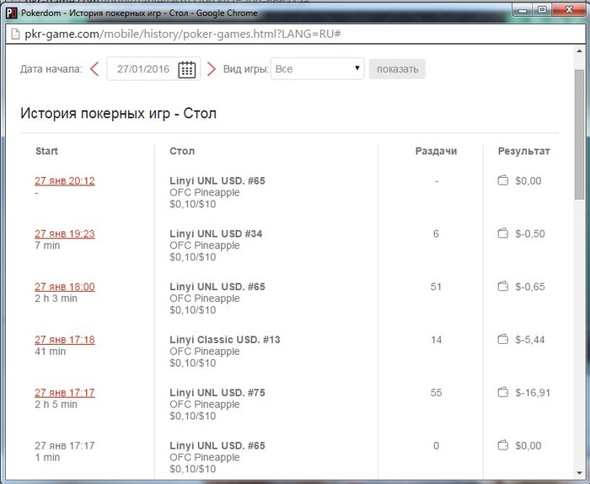This screenshot has height=484, width=590.
Task: Click the heading История покерных игр - Стол
Action: 119,113
